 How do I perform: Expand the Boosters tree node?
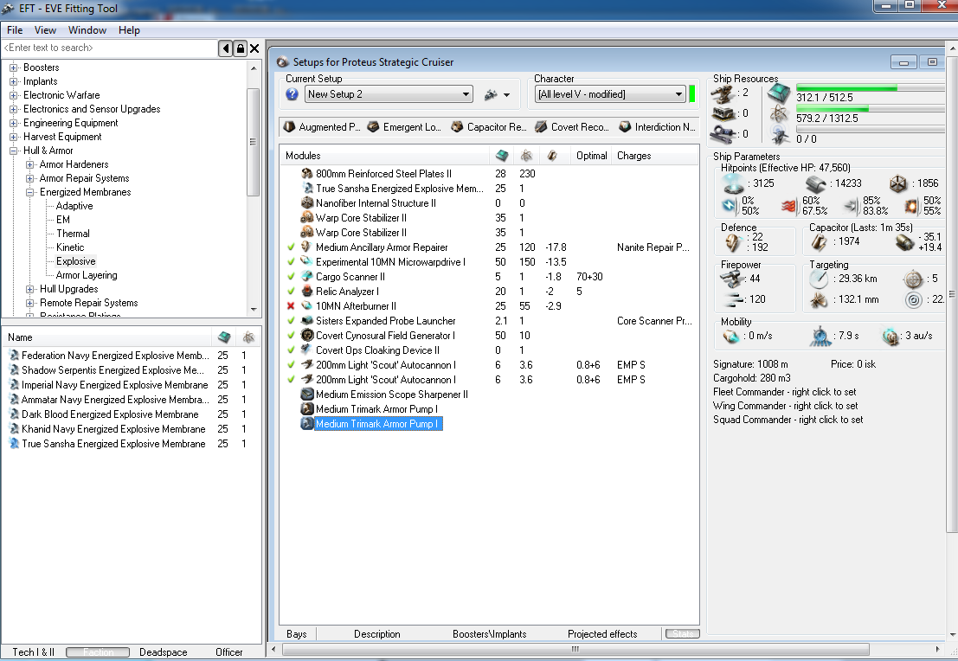[13, 67]
